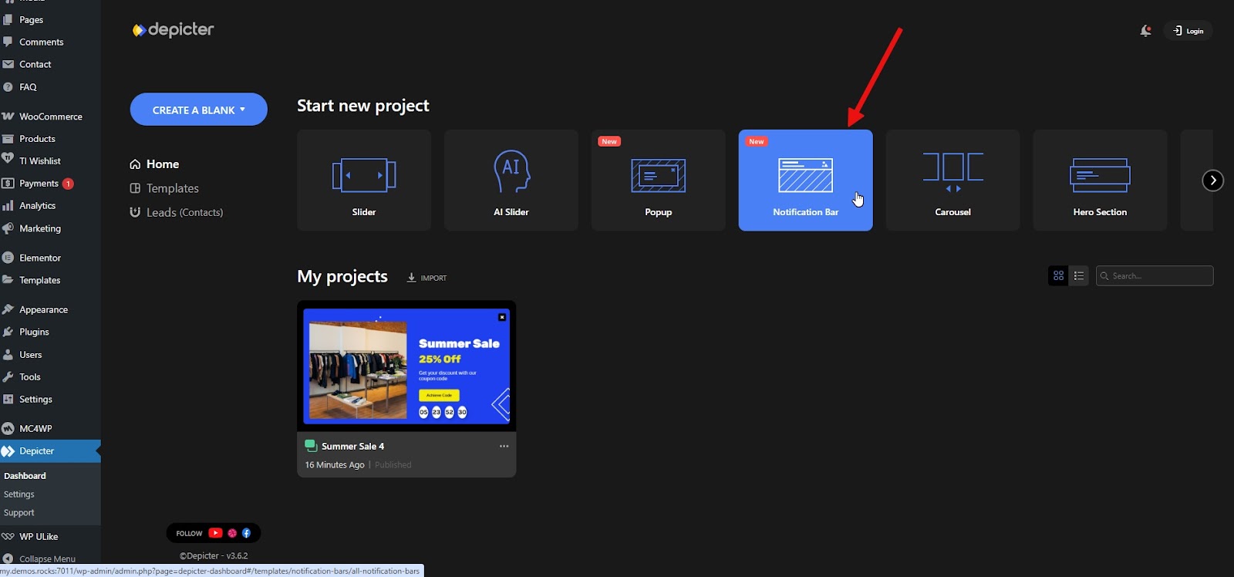Switch projects to grid view
Image resolution: width=1234 pixels, height=577 pixels.
click(x=1058, y=276)
